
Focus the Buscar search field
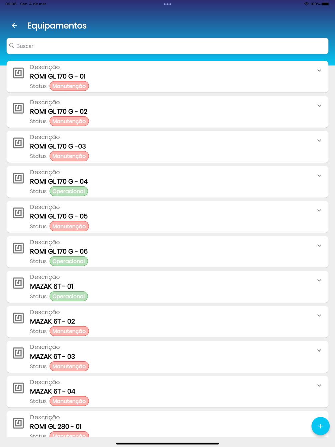pos(167,46)
